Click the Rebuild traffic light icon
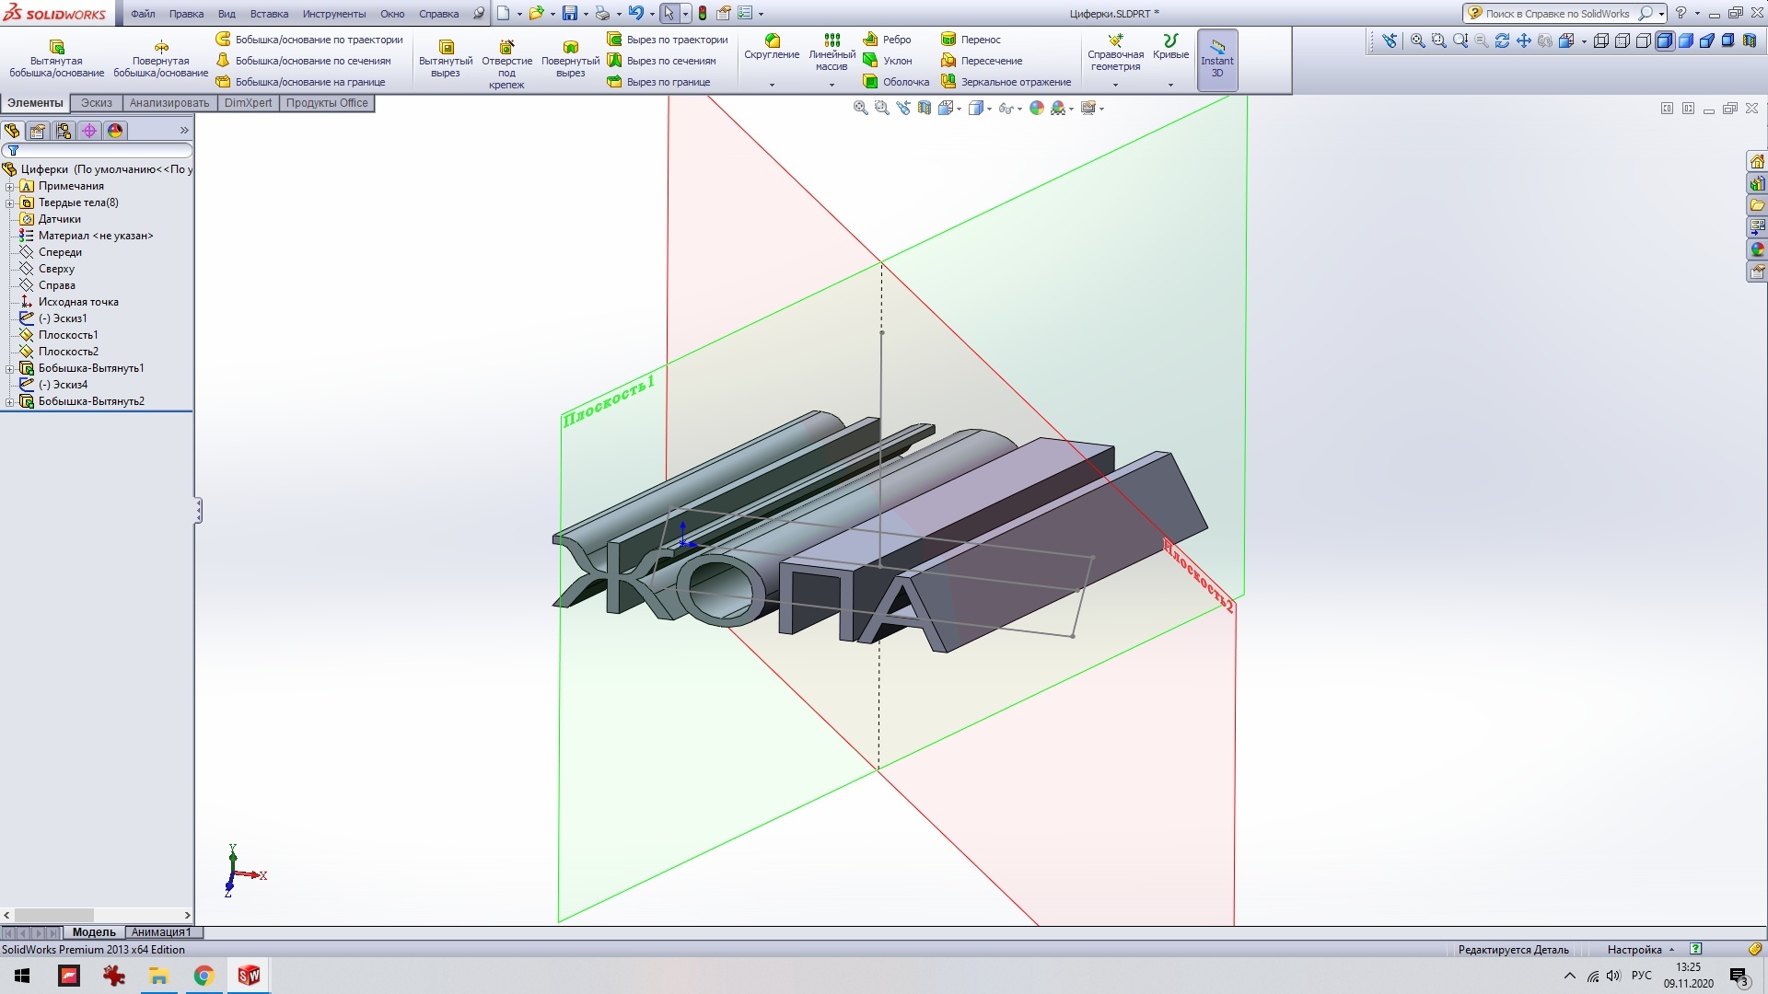The image size is (1768, 994). click(x=703, y=14)
